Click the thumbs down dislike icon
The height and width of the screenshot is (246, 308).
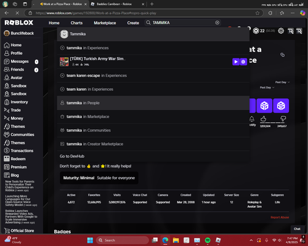[x=283, y=119]
